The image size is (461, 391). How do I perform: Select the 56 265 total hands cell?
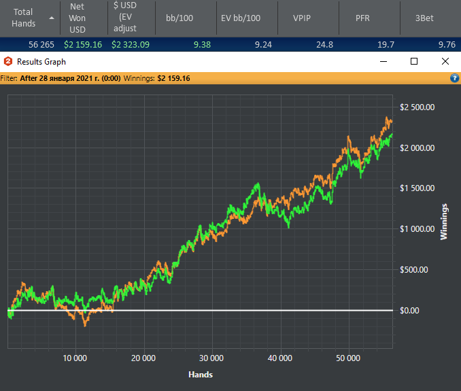tap(43, 44)
